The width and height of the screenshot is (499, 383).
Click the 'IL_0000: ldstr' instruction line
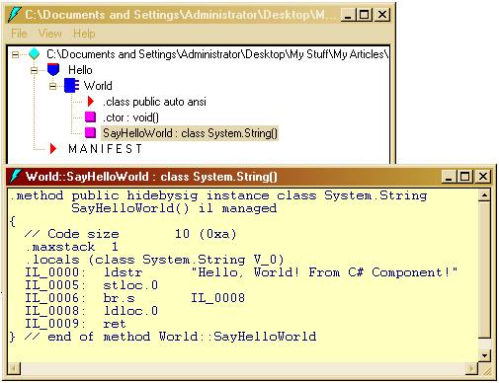[241, 272]
